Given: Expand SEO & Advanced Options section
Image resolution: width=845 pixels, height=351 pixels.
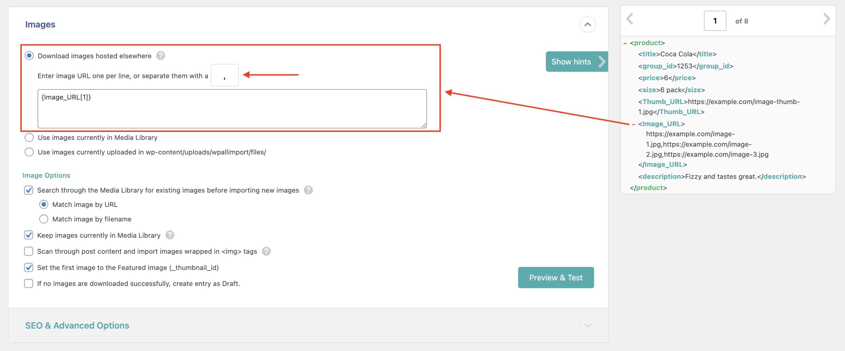Looking at the screenshot, I should (588, 326).
